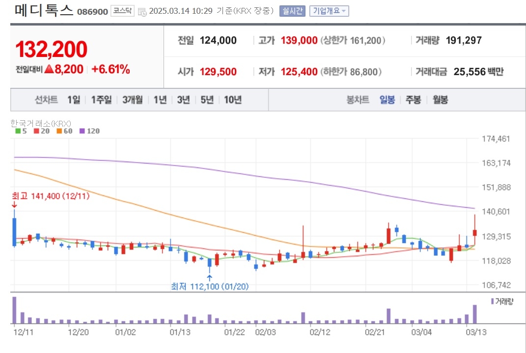The width and height of the screenshot is (526, 353).
Task: Click the red up-triangle beside 8,200
Action: [x=49, y=69]
